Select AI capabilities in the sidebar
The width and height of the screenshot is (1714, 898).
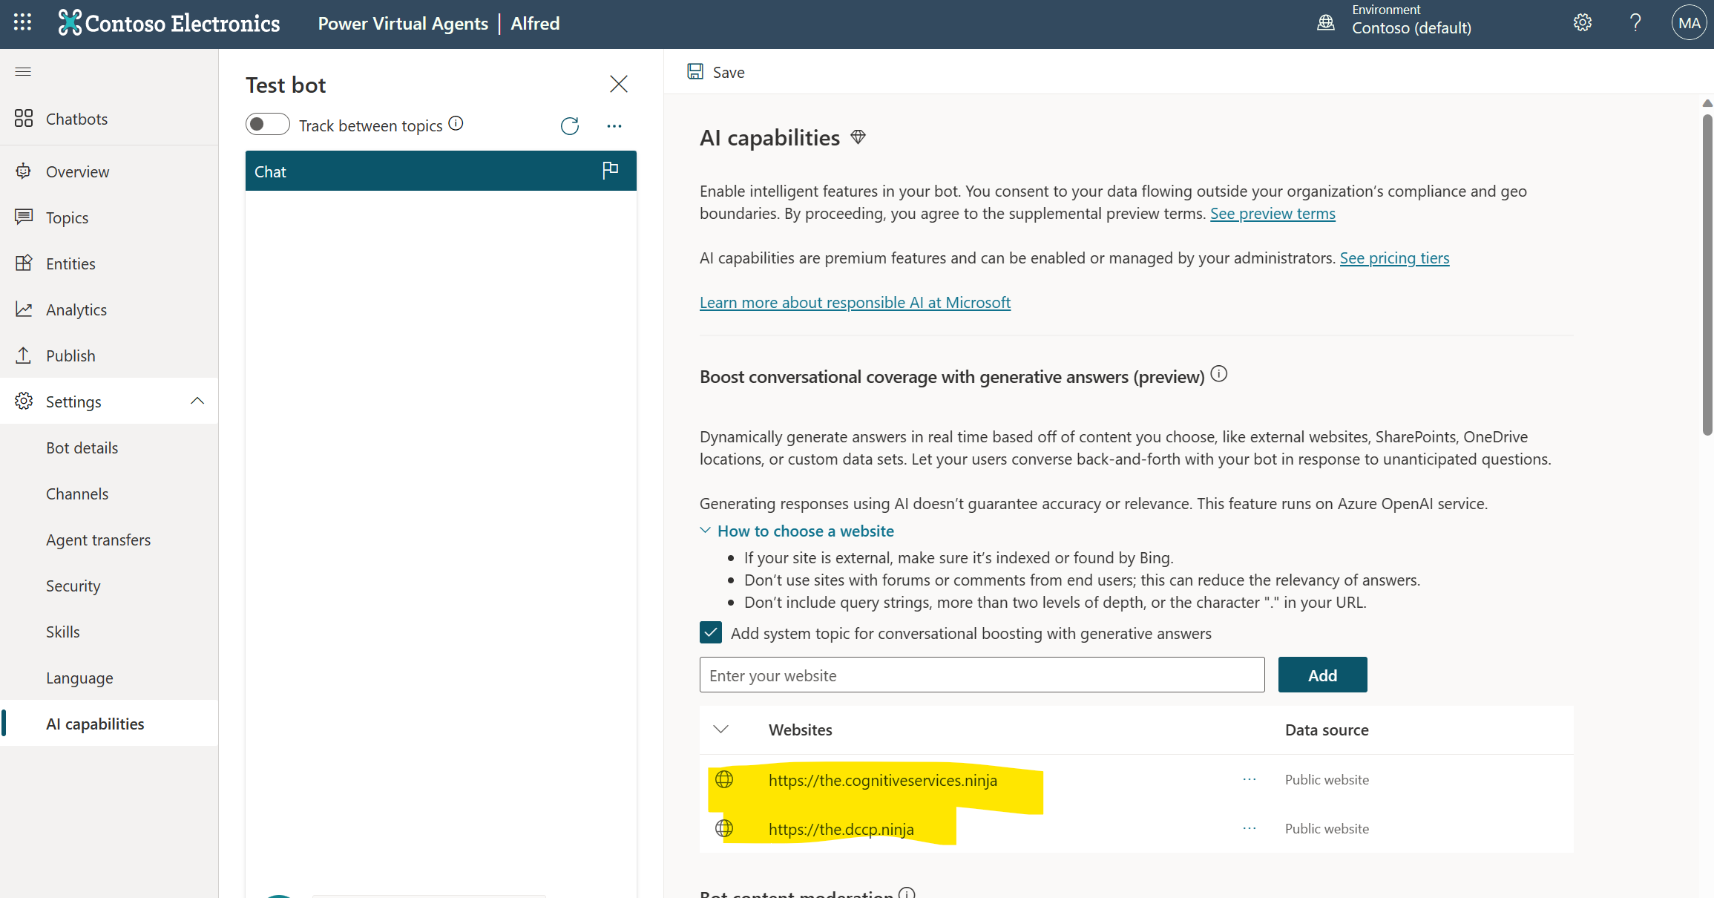(x=109, y=724)
